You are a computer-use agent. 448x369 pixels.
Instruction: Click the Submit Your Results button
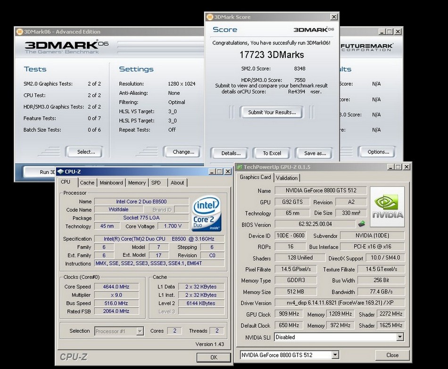click(272, 112)
